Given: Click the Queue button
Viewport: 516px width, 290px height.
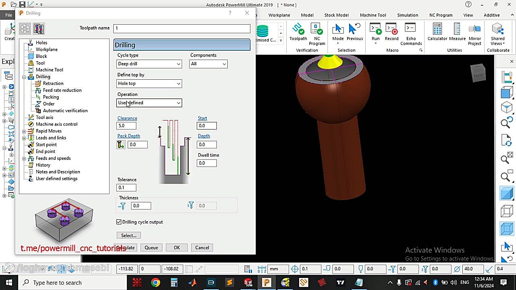Looking at the screenshot, I should 151,248.
